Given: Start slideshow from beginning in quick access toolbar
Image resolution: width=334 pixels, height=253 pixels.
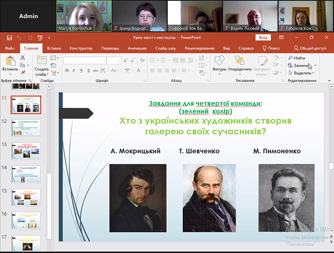Looking at the screenshot, I should (40, 38).
